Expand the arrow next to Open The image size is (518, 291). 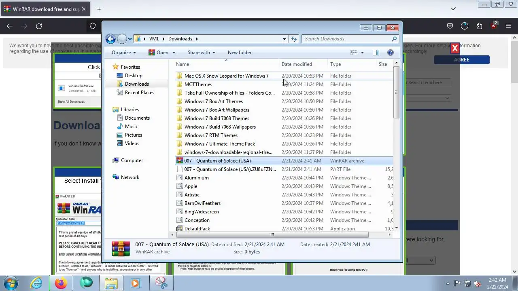pos(174,53)
